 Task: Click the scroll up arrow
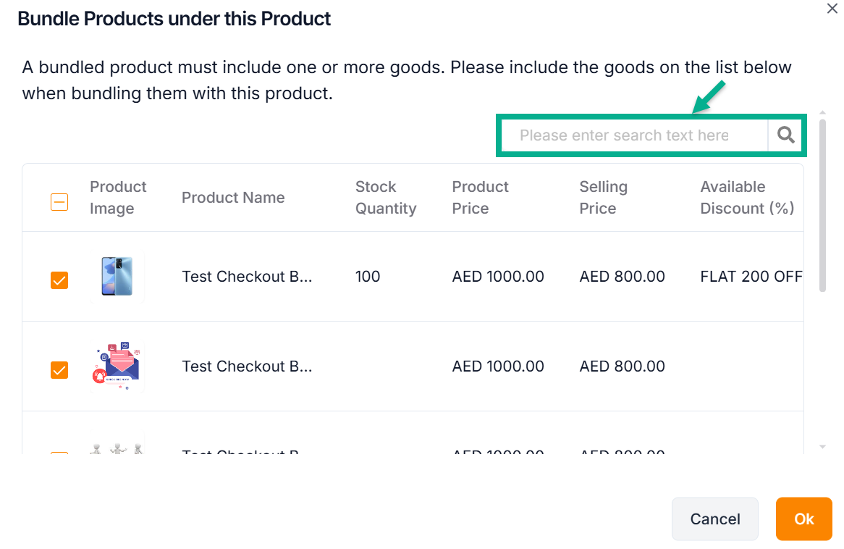tap(822, 113)
